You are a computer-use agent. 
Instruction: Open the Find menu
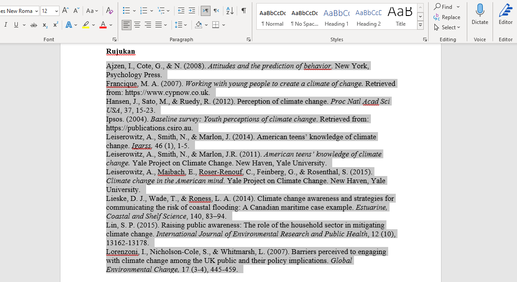coord(446,7)
